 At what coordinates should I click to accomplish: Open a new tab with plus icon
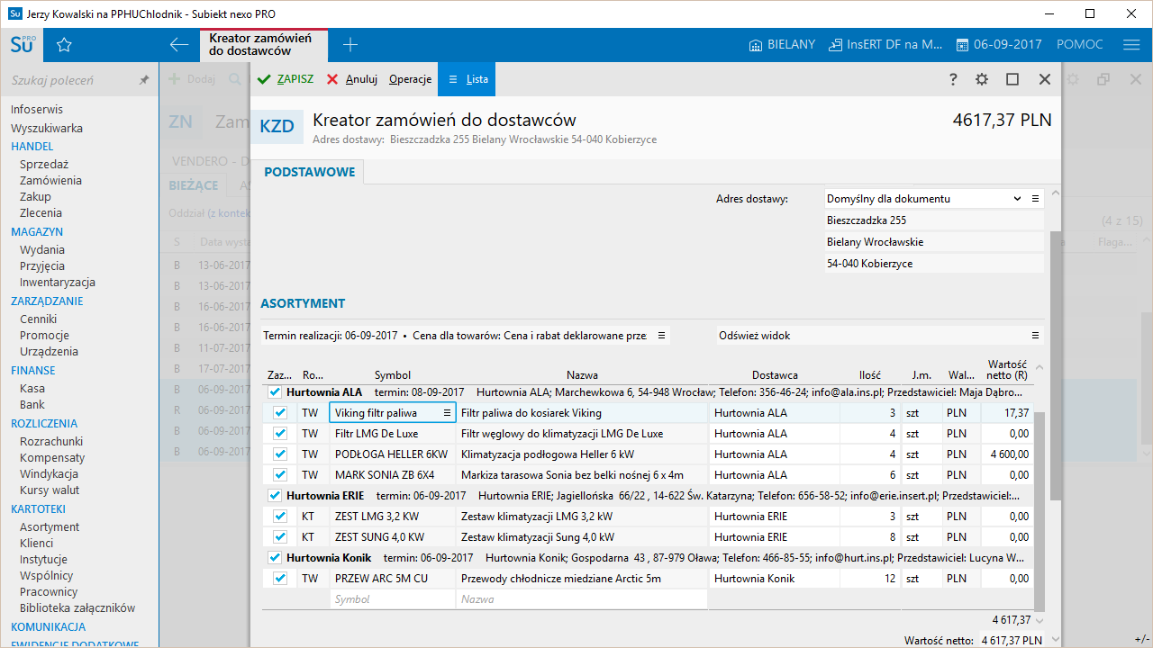coord(350,45)
